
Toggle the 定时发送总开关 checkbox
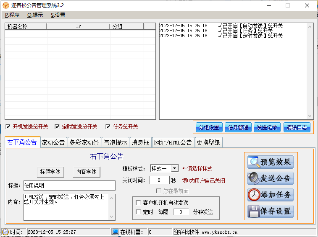click(x=57, y=126)
